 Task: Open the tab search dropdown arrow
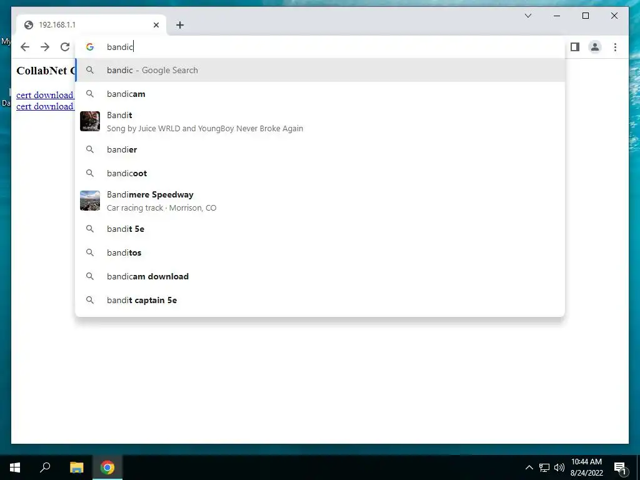coord(527,16)
